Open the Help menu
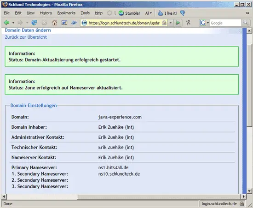Viewport: 253px width, 208px height. (x=98, y=13)
